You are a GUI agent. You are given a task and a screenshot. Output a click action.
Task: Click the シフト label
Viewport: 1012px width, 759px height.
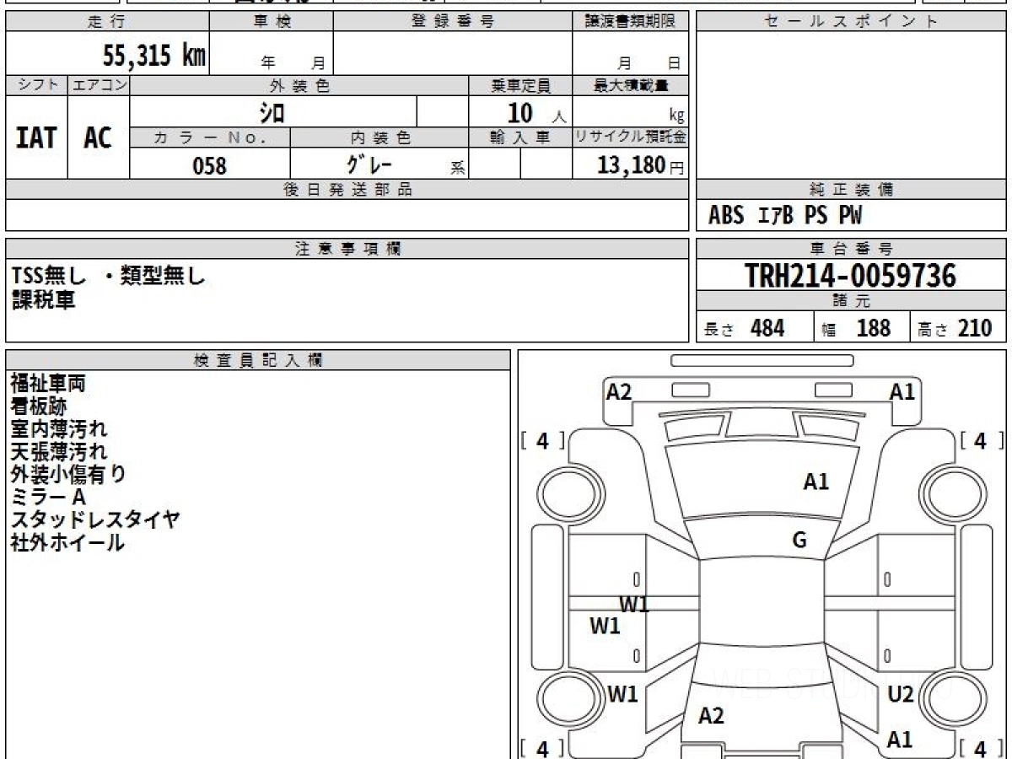(x=37, y=85)
